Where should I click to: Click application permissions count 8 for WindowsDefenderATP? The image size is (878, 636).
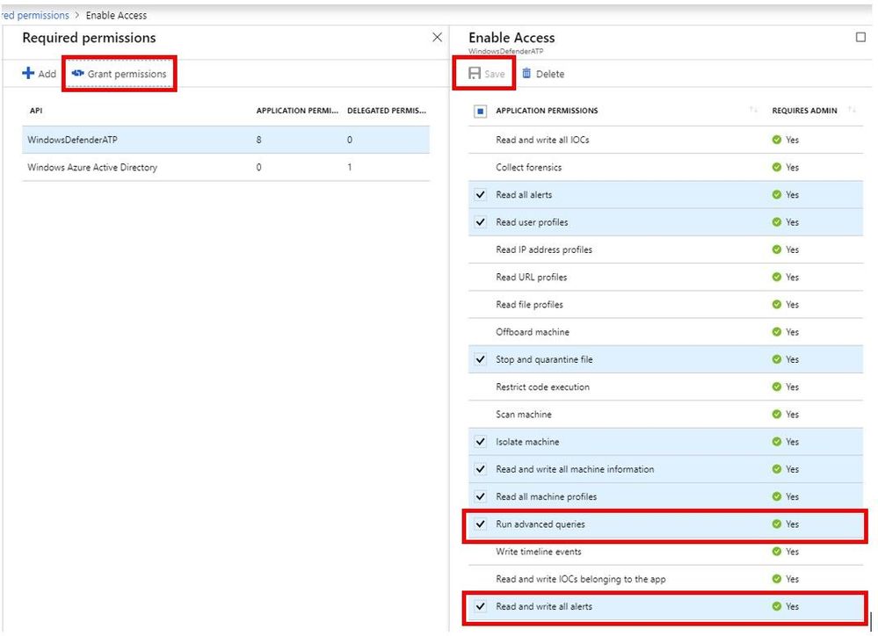pos(258,140)
